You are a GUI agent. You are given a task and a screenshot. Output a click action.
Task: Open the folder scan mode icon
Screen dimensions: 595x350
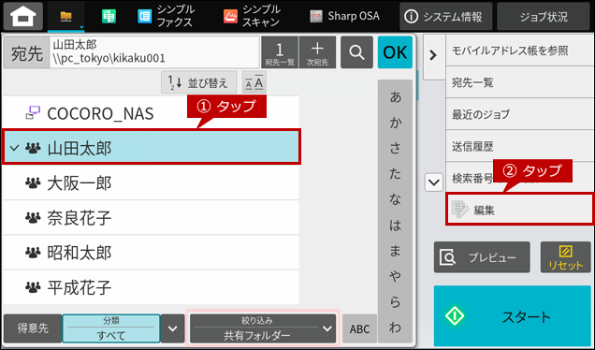[66, 16]
